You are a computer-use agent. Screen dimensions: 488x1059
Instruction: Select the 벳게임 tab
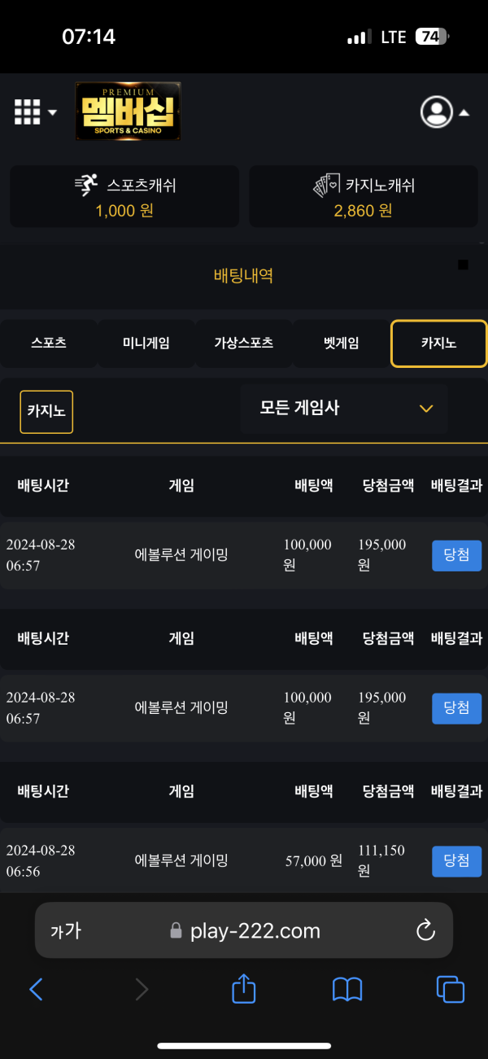341,344
